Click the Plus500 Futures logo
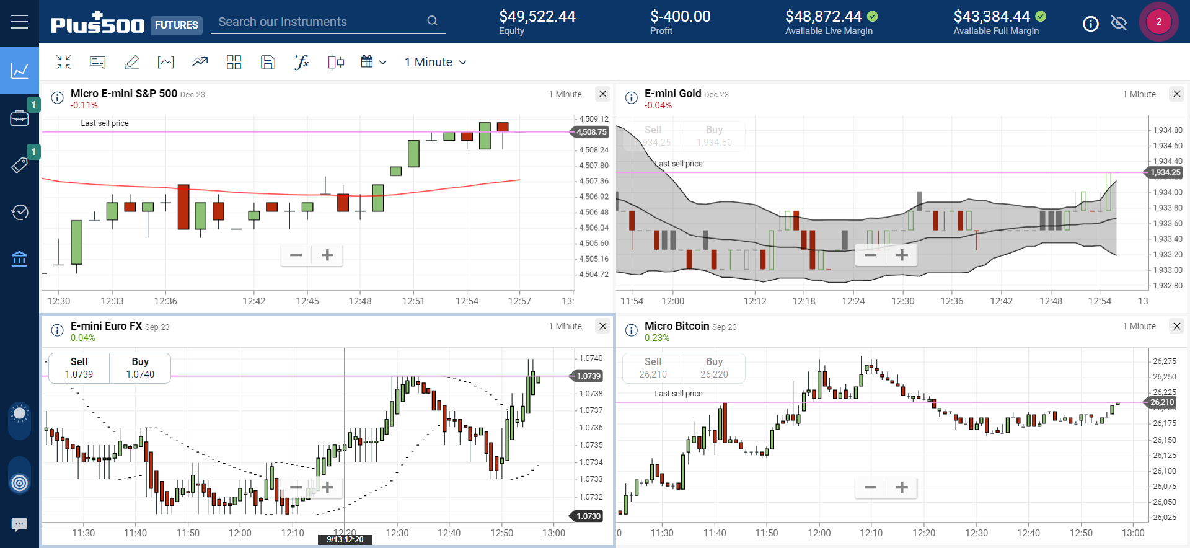The height and width of the screenshot is (548, 1190). (126, 23)
